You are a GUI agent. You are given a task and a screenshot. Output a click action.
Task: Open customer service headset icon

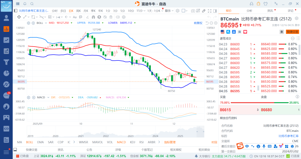click(251, 4)
